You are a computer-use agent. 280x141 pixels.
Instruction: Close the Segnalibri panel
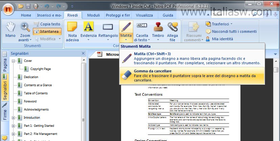point(83,53)
